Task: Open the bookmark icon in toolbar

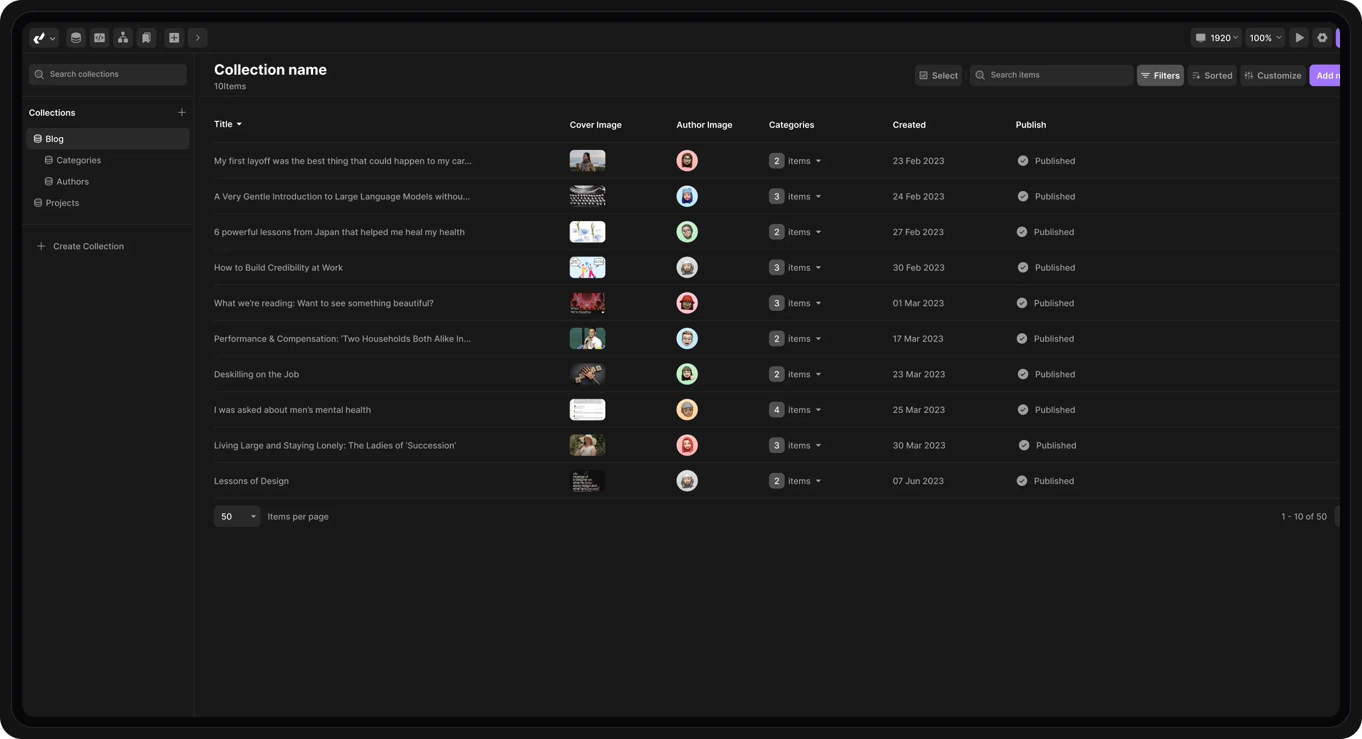Action: click(x=147, y=38)
